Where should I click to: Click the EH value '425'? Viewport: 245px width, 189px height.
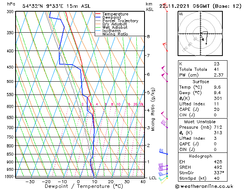click(218, 162)
